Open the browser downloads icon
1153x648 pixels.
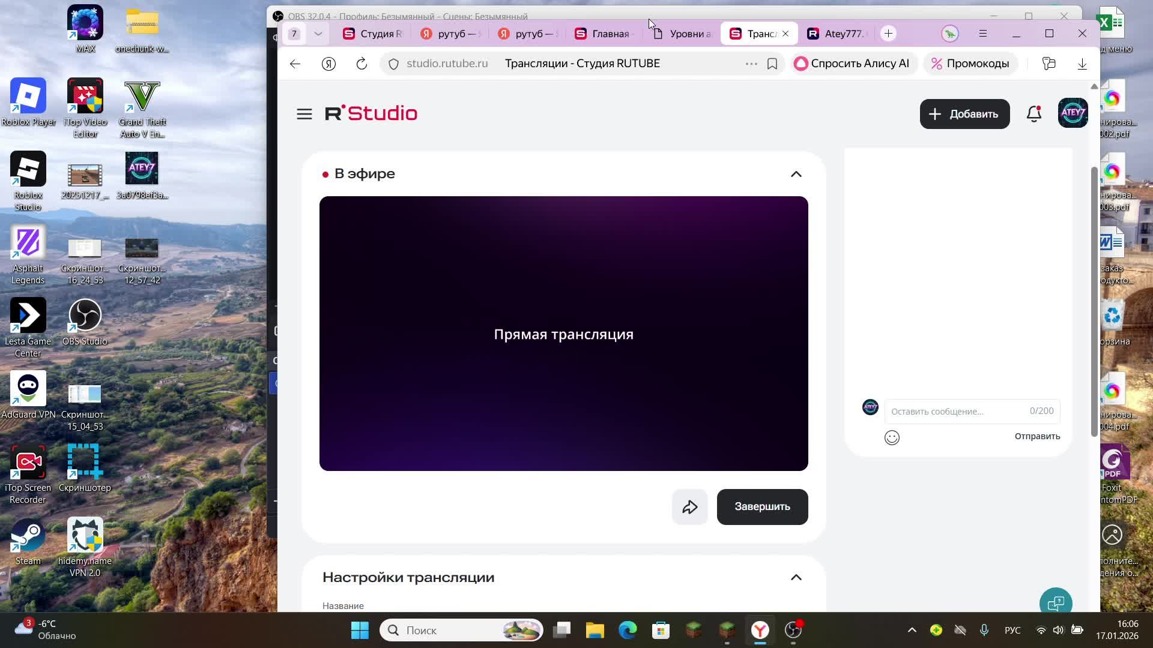coord(1082,64)
